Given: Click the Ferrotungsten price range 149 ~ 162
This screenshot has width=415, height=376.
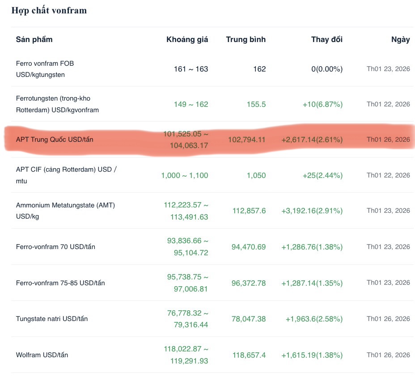Looking at the screenshot, I should coord(191,104).
